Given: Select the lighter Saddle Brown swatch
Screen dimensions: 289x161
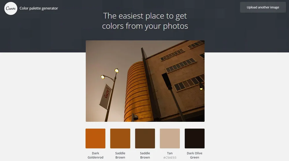Looking at the screenshot, I should point(120,138).
